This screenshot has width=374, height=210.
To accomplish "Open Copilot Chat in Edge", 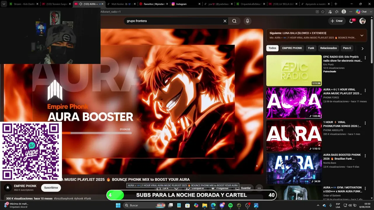I will pos(361,12).
